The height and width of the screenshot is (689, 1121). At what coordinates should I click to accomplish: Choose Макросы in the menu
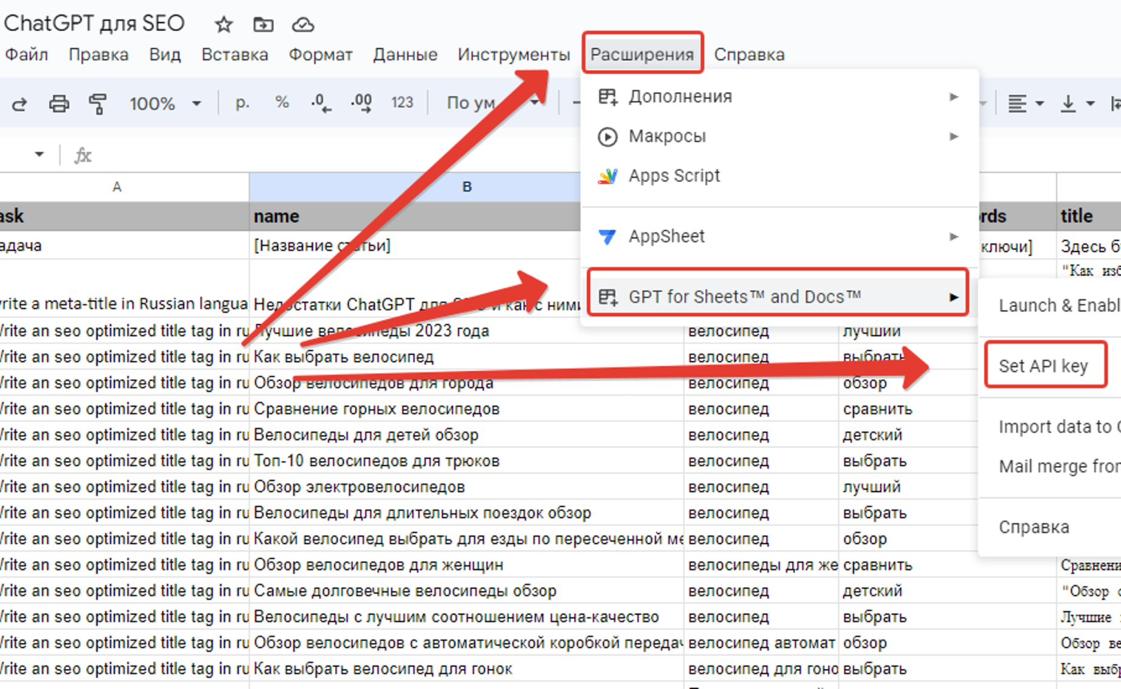click(780, 136)
